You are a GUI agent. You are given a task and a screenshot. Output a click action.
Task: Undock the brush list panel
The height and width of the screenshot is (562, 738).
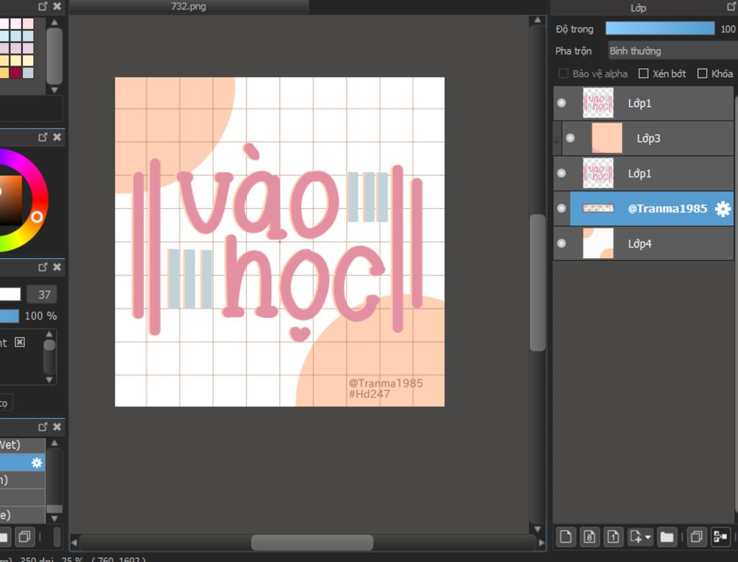click(x=43, y=427)
